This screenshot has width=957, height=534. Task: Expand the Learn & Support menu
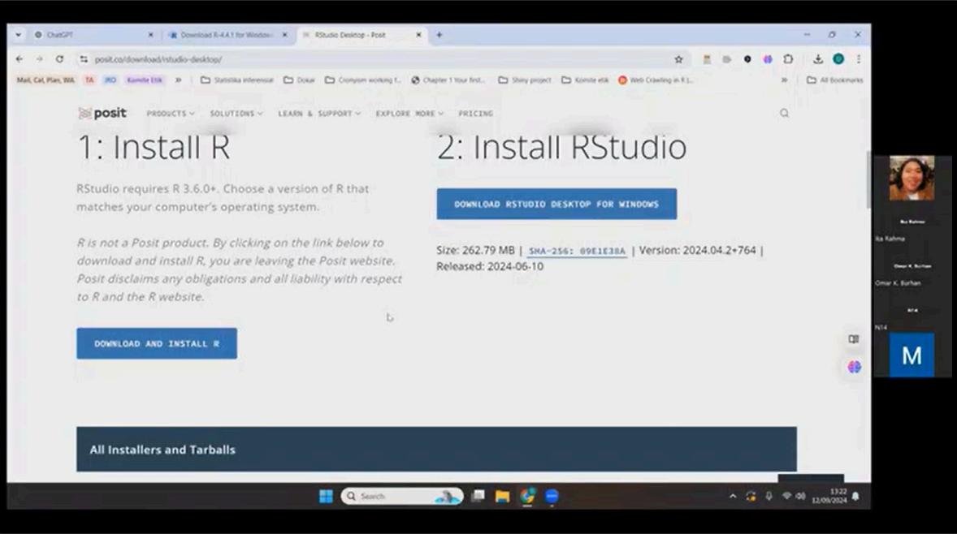tap(319, 114)
